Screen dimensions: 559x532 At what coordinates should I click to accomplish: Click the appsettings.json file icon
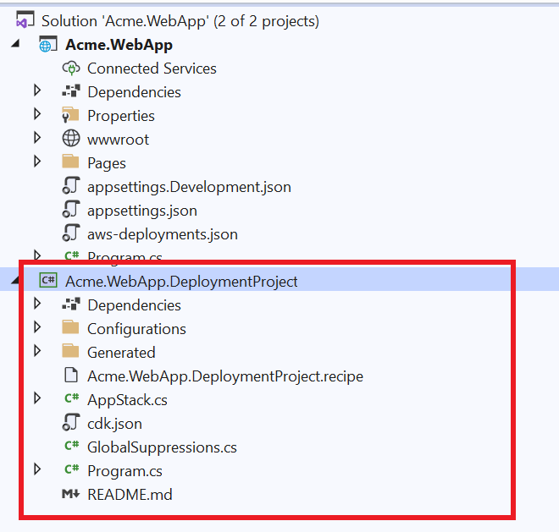[x=71, y=210]
